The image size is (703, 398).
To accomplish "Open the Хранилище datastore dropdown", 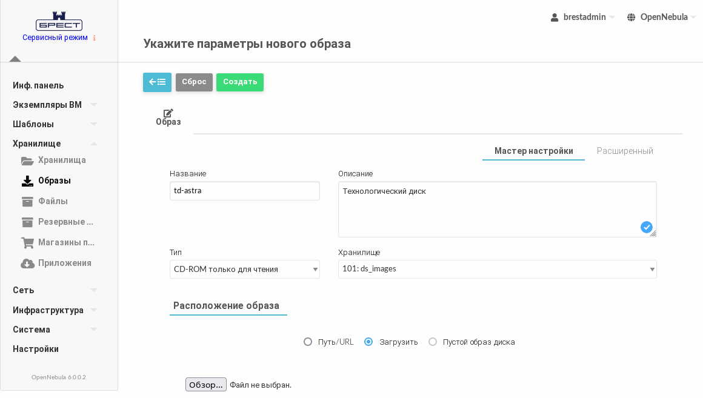I will coord(497,270).
